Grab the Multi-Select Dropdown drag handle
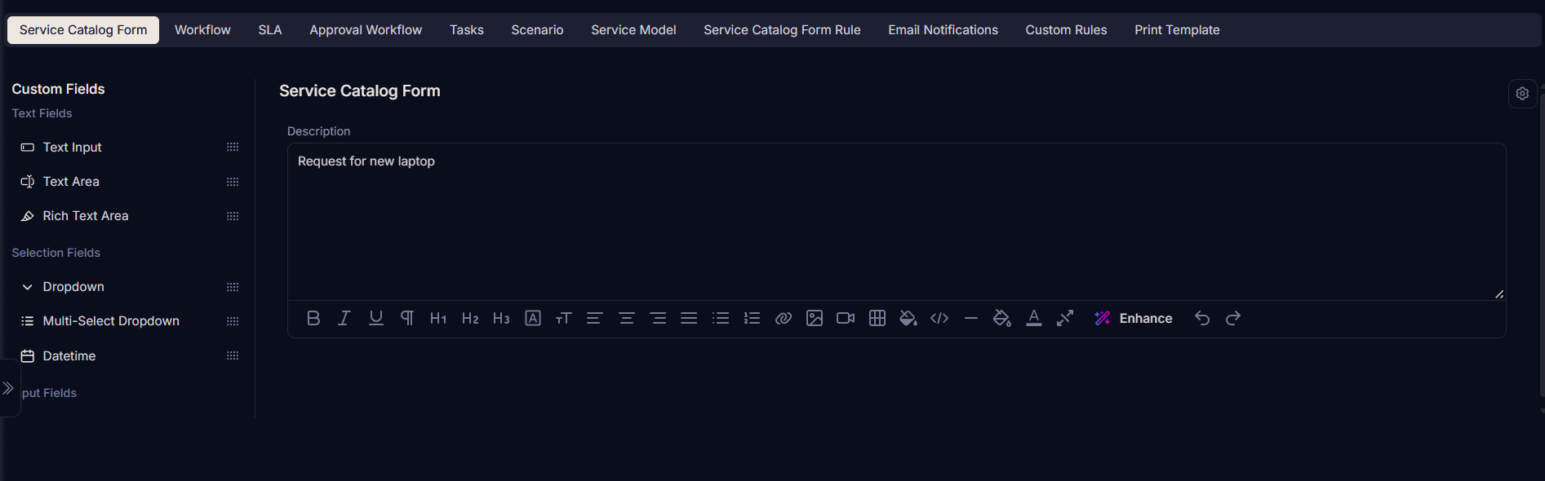This screenshot has width=1545, height=481. (x=233, y=321)
